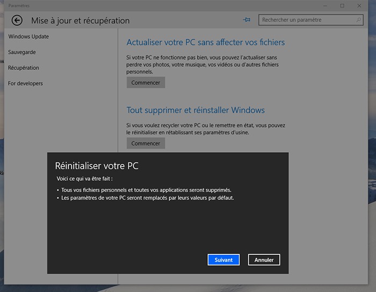
Task: Go back with the back arrow icon
Action: [17, 20]
